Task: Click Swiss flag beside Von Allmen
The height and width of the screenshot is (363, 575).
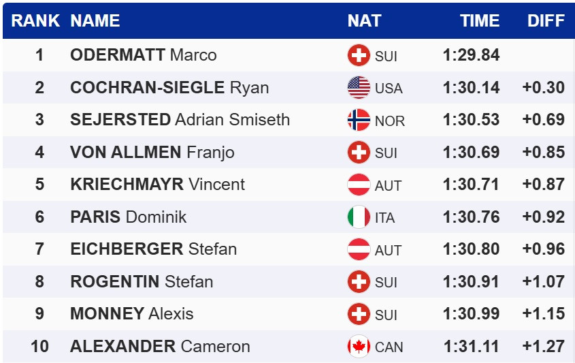Action: click(359, 153)
